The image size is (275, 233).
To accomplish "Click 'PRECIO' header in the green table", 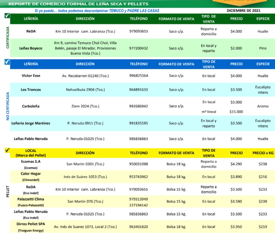I will pos(236,18).
